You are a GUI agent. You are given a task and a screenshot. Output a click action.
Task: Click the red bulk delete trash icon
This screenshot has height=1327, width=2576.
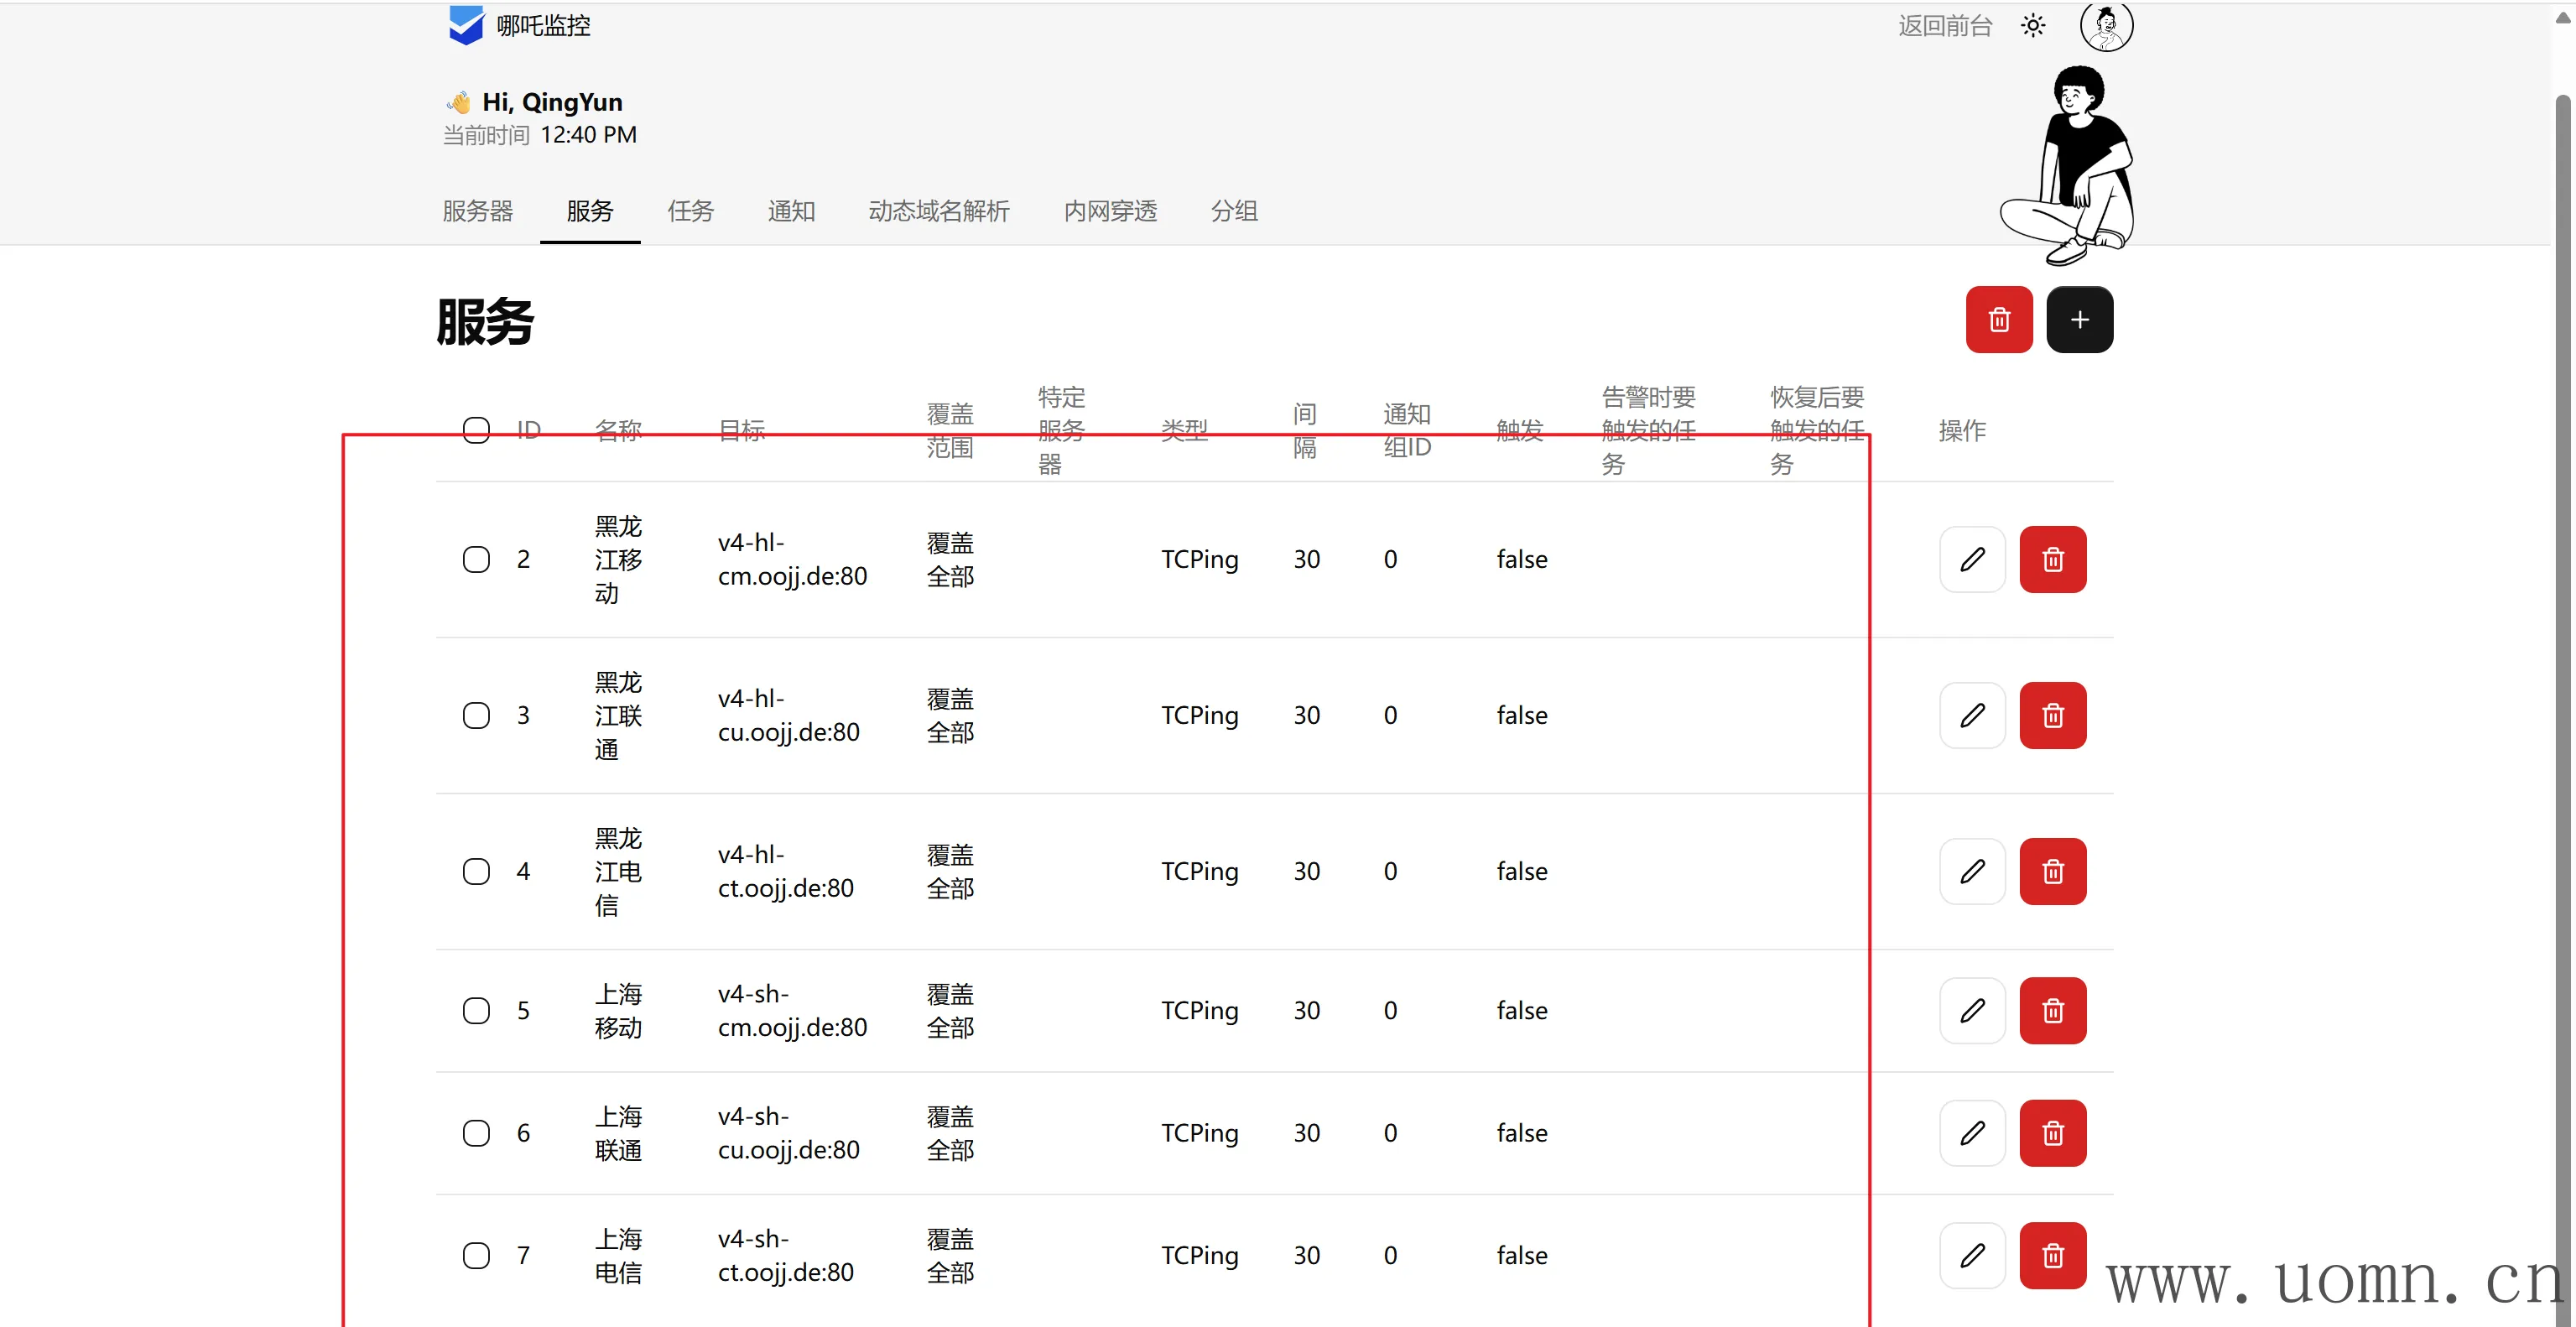[x=1998, y=320]
